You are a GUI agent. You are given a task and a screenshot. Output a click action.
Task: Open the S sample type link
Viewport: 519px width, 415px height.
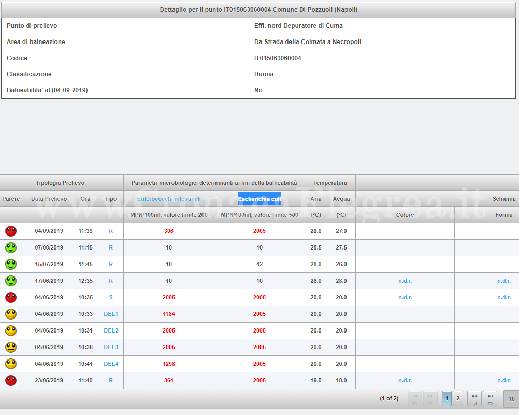[111, 297]
